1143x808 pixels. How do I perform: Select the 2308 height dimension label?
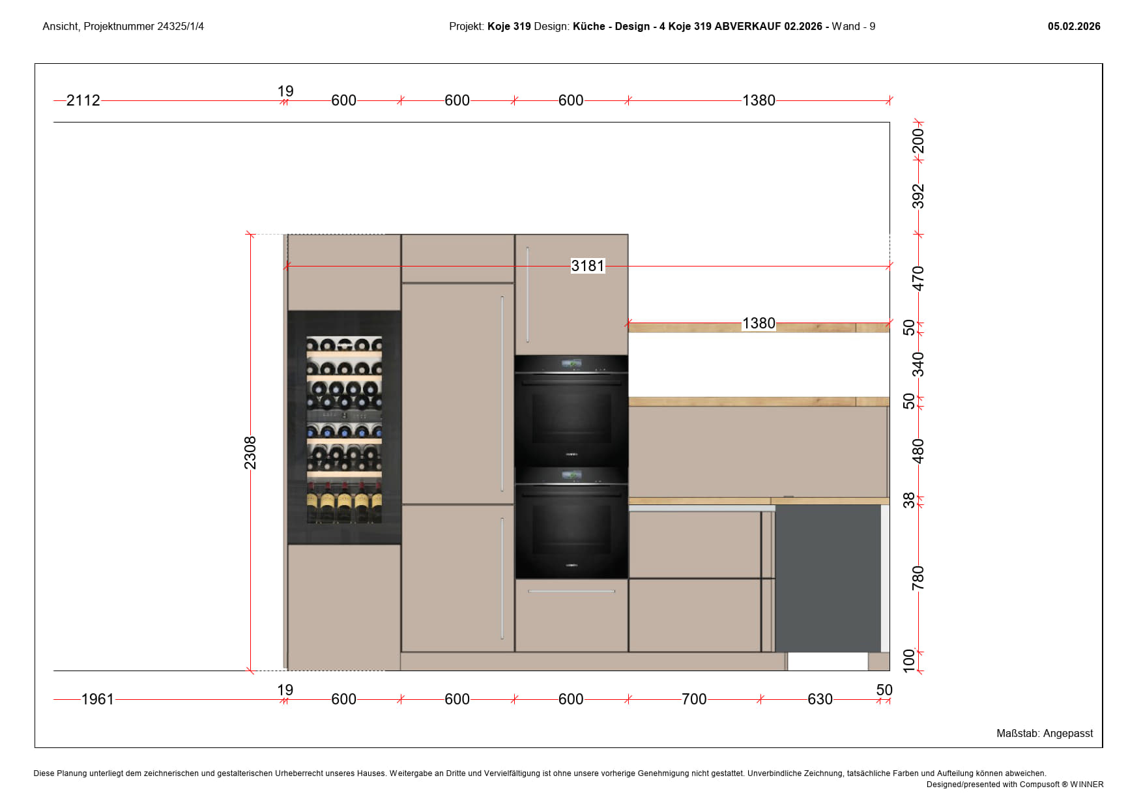coord(250,452)
